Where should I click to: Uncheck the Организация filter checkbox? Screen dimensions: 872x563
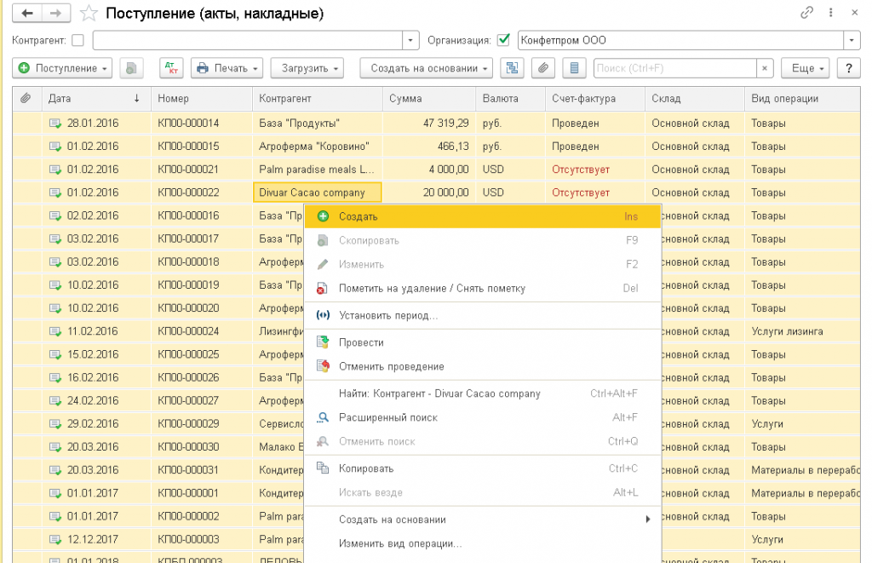pyautogui.click(x=504, y=40)
